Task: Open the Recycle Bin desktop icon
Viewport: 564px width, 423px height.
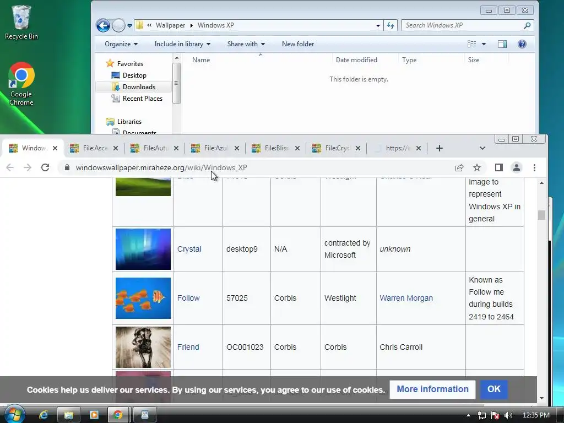Action: (21, 22)
